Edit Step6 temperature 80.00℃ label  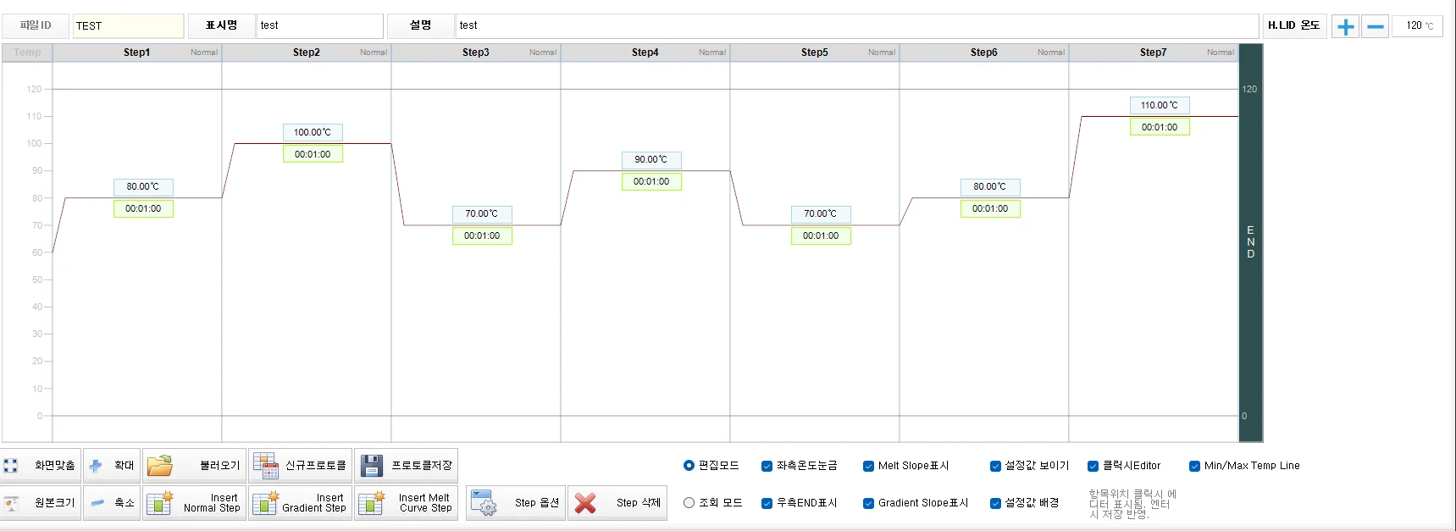(990, 186)
